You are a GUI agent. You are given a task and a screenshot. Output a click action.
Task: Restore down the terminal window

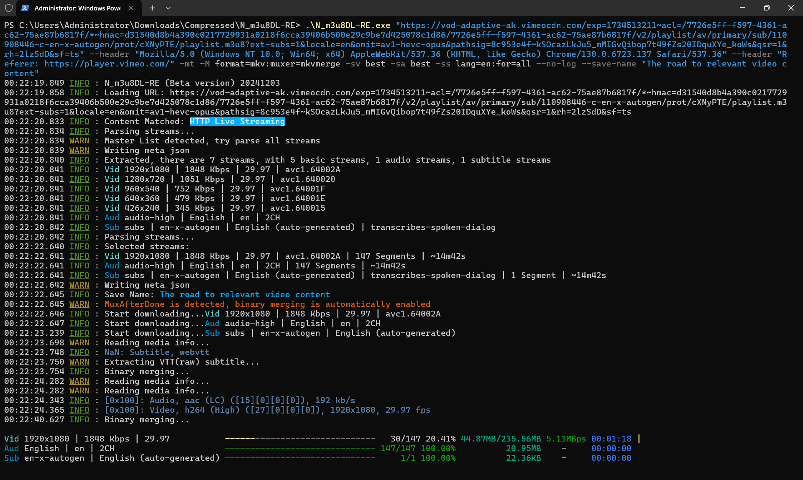[x=766, y=8]
